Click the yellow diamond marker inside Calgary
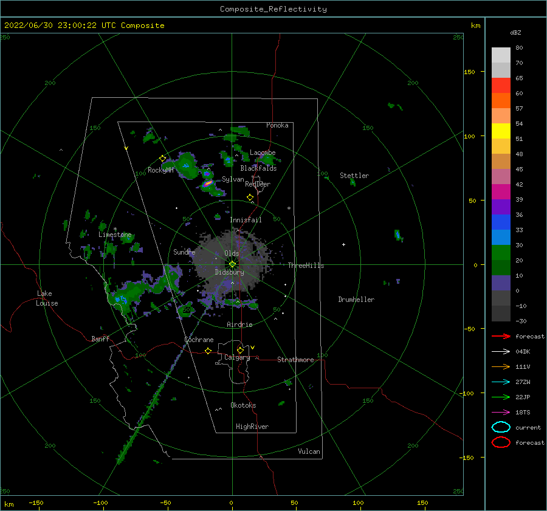This screenshot has width=547, height=511. click(240, 350)
